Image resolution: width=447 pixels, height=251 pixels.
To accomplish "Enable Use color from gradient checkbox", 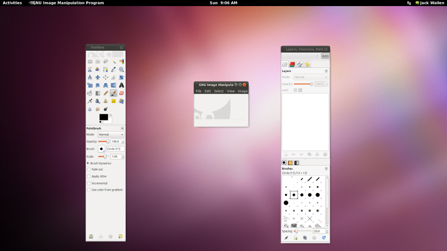I will click(x=89, y=190).
